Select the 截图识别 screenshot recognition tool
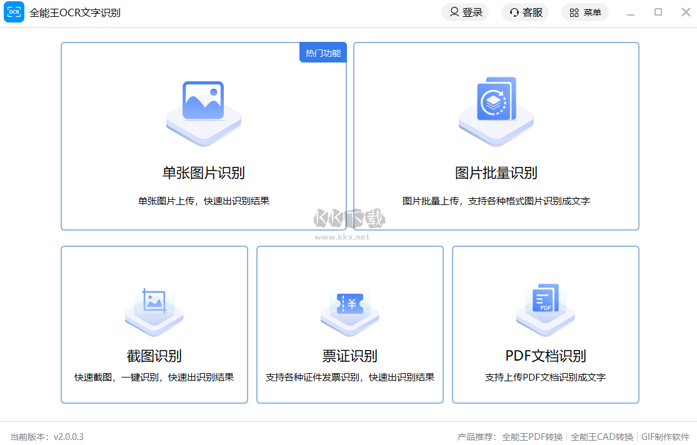 tap(154, 324)
